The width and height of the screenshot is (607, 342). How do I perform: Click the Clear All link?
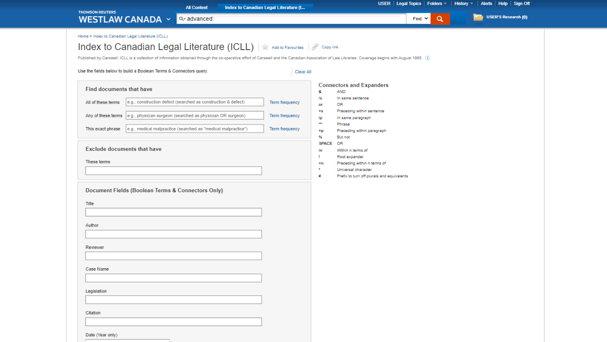(x=302, y=71)
